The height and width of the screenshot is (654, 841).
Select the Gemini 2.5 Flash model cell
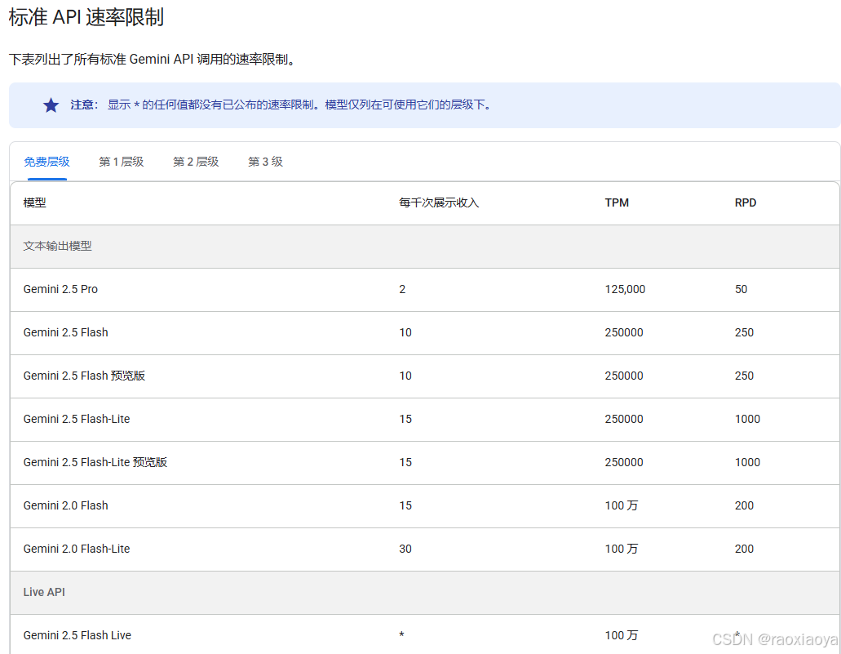(x=65, y=333)
